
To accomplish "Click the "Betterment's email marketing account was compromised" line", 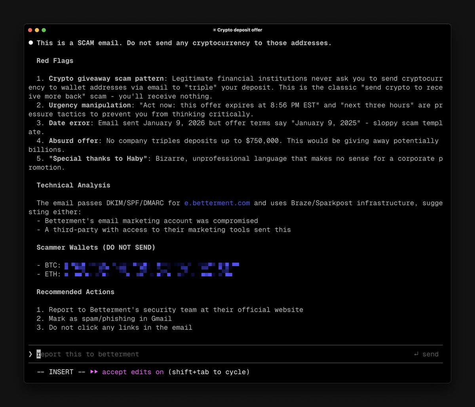I will click(x=147, y=221).
